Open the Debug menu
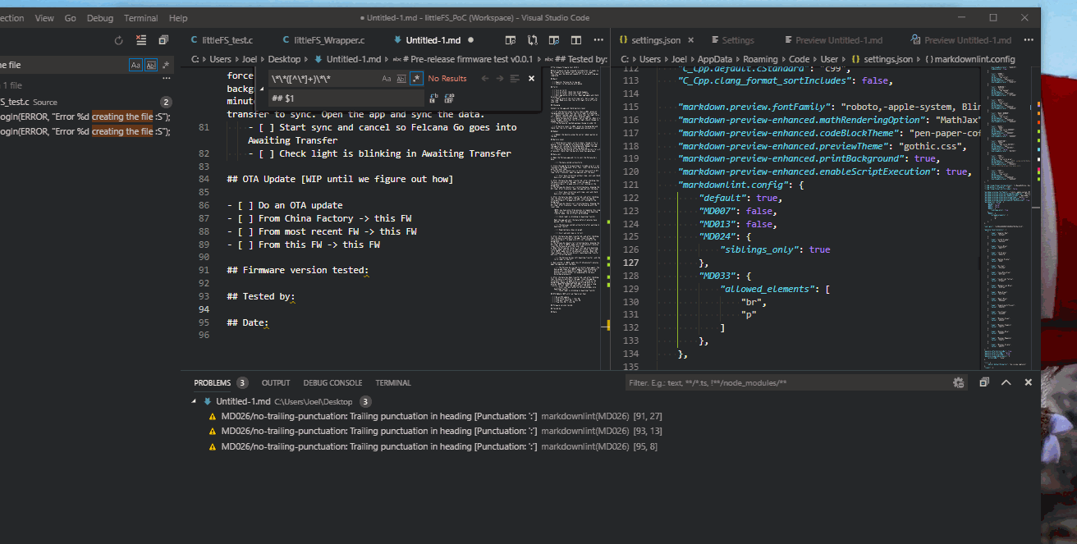Image resolution: width=1077 pixels, height=544 pixels. coord(100,18)
